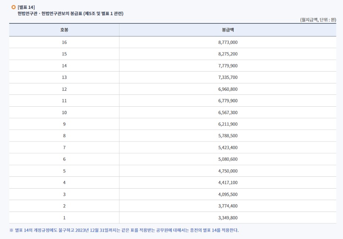Select the 봉급액 column header
Image resolution: width=343 pixels, height=239 pixels.
[x=230, y=30]
